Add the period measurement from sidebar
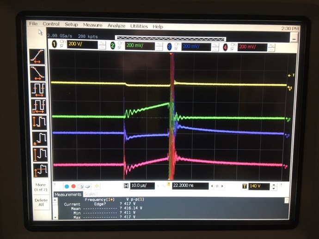The height and width of the screenshot is (239, 319). pyautogui.click(x=38, y=90)
